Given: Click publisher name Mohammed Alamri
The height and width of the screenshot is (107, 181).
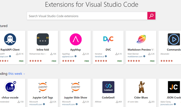Looking at the screenshot, I should 38,54.
